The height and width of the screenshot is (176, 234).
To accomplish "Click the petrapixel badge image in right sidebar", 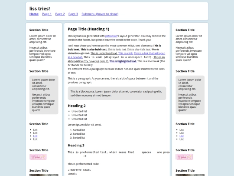I will tap(185, 157).
